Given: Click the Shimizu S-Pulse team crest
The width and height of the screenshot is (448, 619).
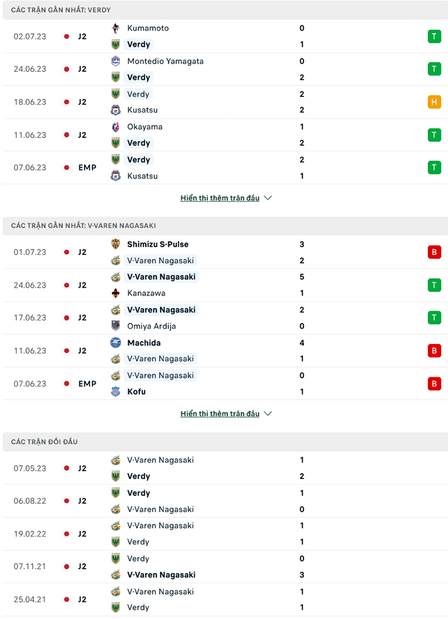Looking at the screenshot, I should point(116,244).
